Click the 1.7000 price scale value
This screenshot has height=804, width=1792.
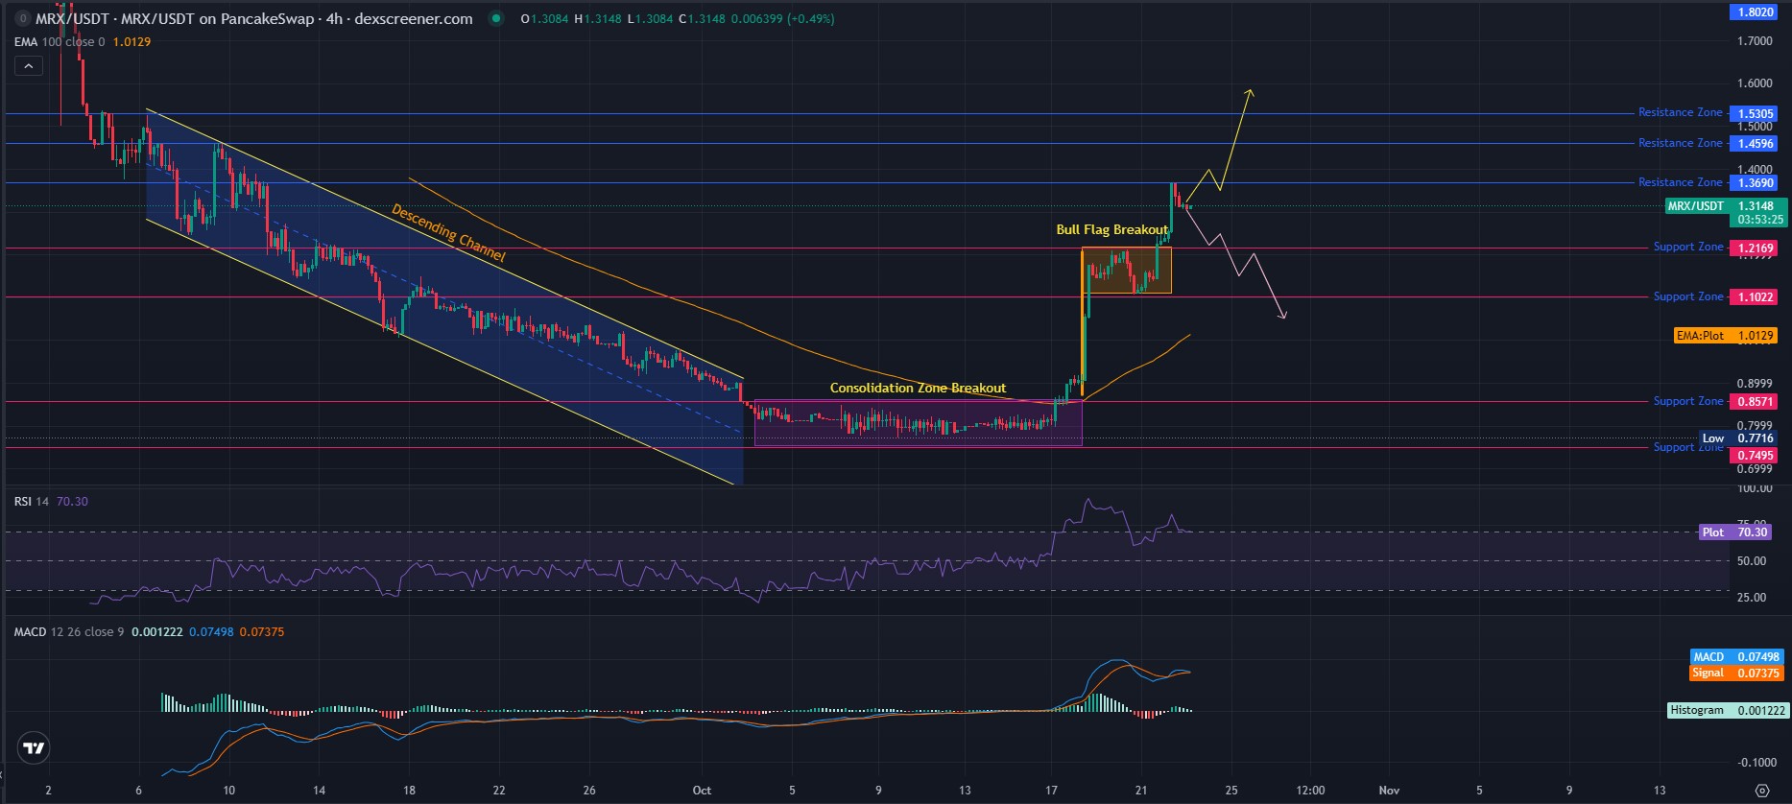pyautogui.click(x=1755, y=41)
